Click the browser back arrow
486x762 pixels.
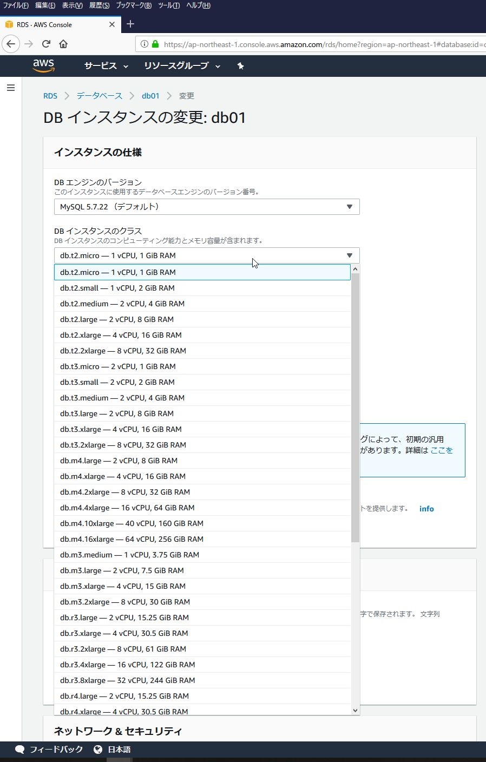click(x=11, y=44)
